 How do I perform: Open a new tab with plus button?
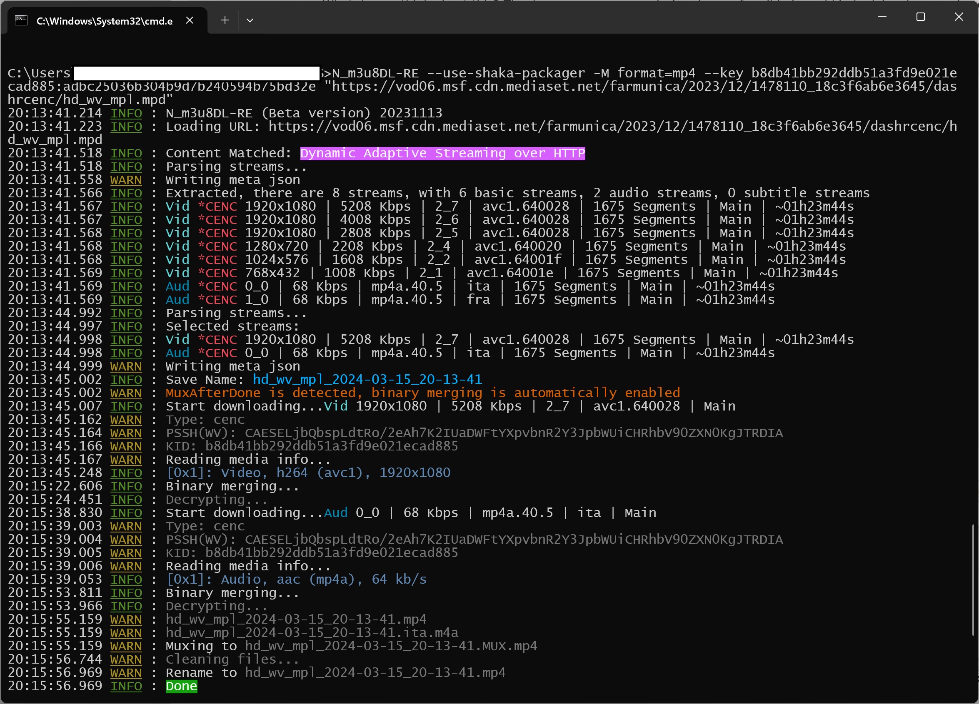click(225, 20)
